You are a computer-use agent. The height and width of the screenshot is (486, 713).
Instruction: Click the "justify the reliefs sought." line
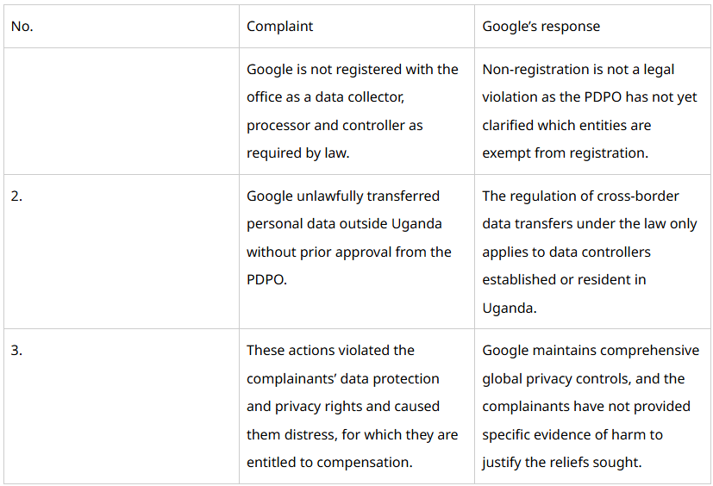(x=561, y=462)
